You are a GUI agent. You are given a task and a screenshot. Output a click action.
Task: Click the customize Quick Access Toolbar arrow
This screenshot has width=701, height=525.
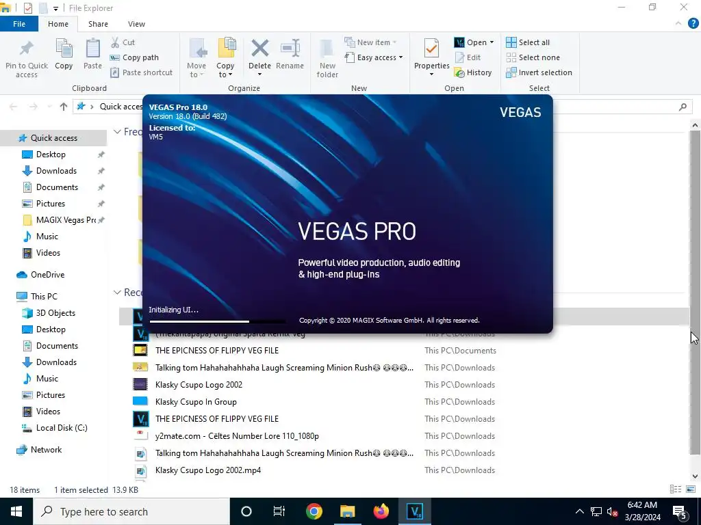pyautogui.click(x=55, y=8)
